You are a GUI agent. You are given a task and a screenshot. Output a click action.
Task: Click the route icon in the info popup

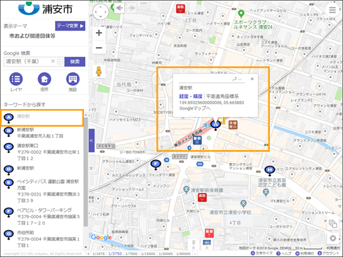235,79
